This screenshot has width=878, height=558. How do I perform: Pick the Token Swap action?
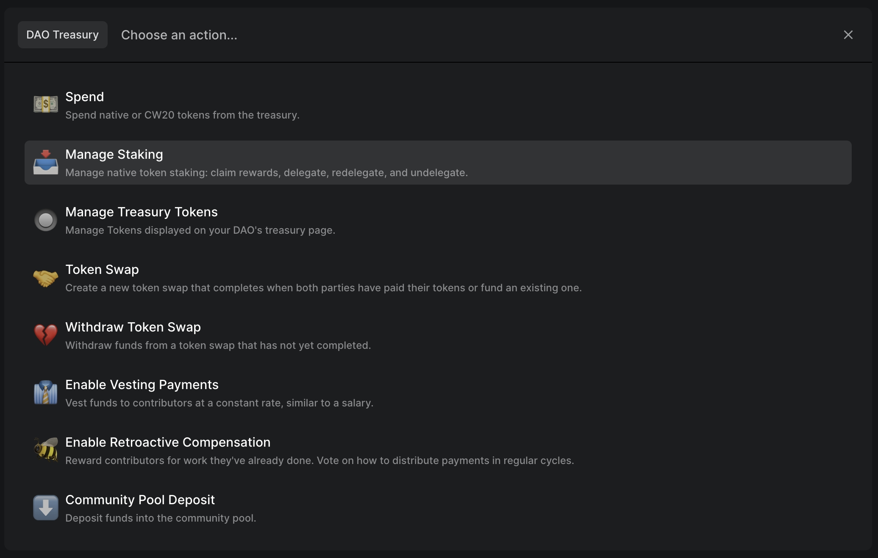[x=102, y=270]
